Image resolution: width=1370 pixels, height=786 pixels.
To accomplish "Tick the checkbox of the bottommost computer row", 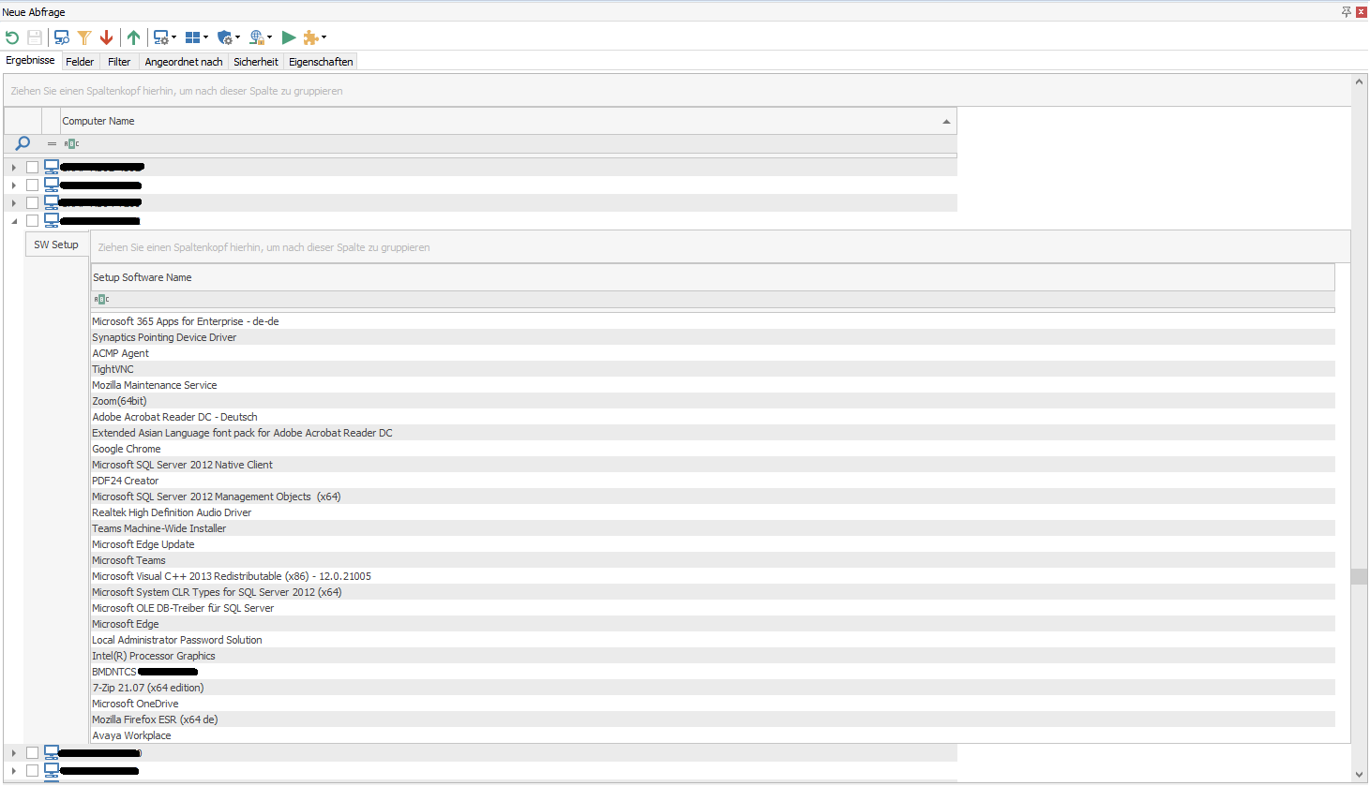I will pos(32,770).
